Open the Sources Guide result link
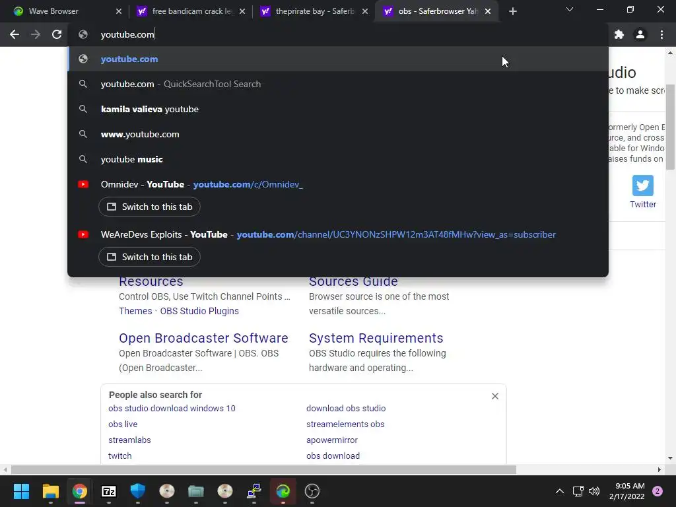 click(x=353, y=281)
